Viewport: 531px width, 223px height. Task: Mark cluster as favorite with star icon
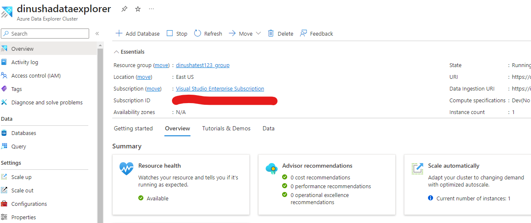click(138, 9)
